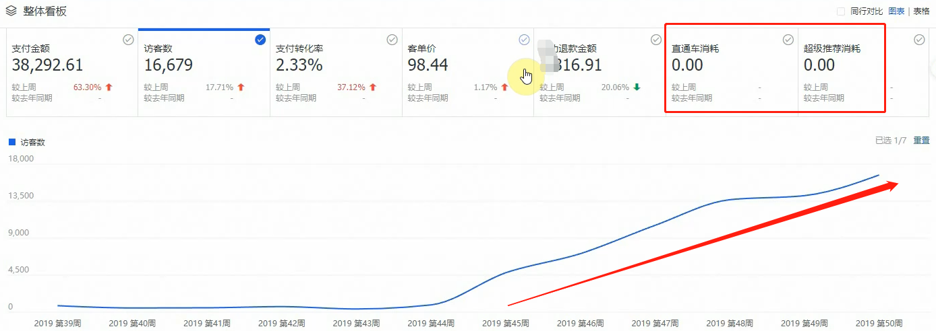Click red up arrow beside 63.30%
Screen dimensions: 936x331
pos(109,87)
